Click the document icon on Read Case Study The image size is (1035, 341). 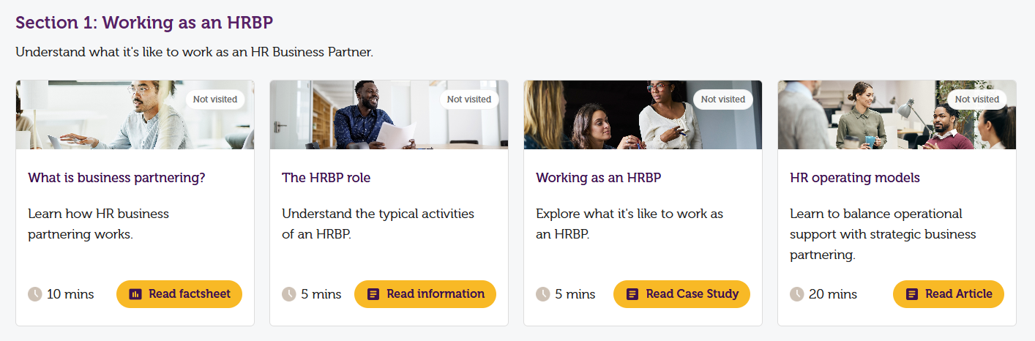pos(632,294)
